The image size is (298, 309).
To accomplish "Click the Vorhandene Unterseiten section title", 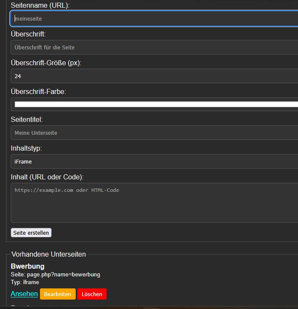I will coord(49,254).
